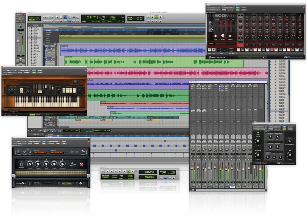This screenshot has width=307, height=215.
Task: Click the DB-33 organ keyboard keys
Action: pyautogui.click(x=47, y=101)
